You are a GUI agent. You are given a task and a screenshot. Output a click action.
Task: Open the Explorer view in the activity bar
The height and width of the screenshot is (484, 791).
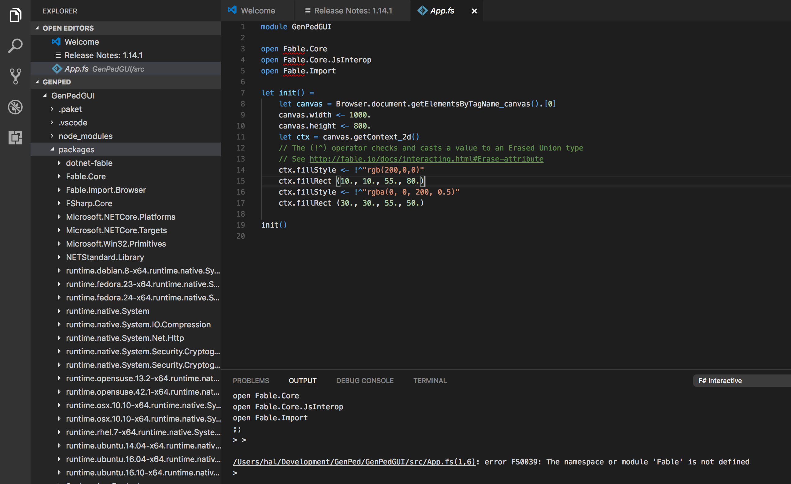coord(15,15)
